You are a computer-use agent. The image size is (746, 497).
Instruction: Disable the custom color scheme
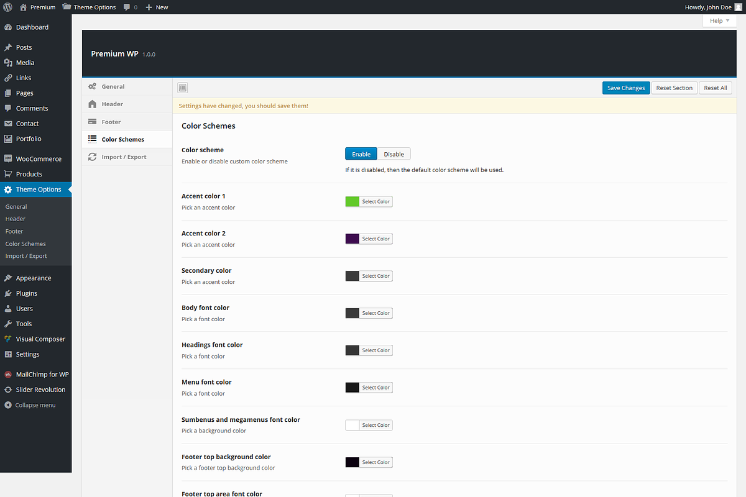[x=394, y=154]
